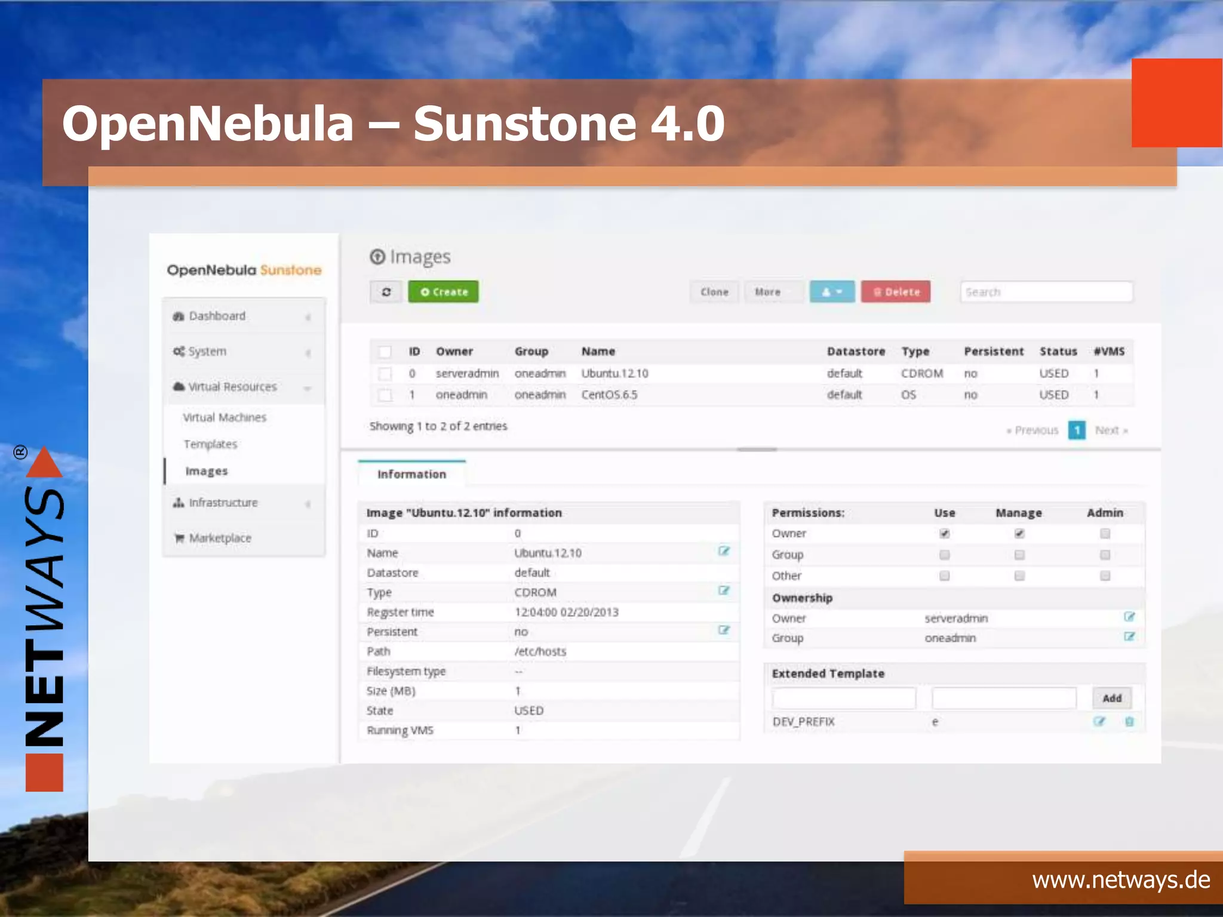Toggle Other Manage permission checkbox
Screen dimensions: 1223x917
1019,576
